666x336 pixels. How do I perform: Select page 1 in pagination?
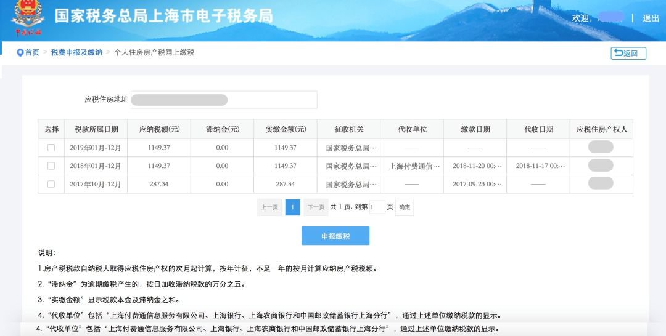pos(292,207)
